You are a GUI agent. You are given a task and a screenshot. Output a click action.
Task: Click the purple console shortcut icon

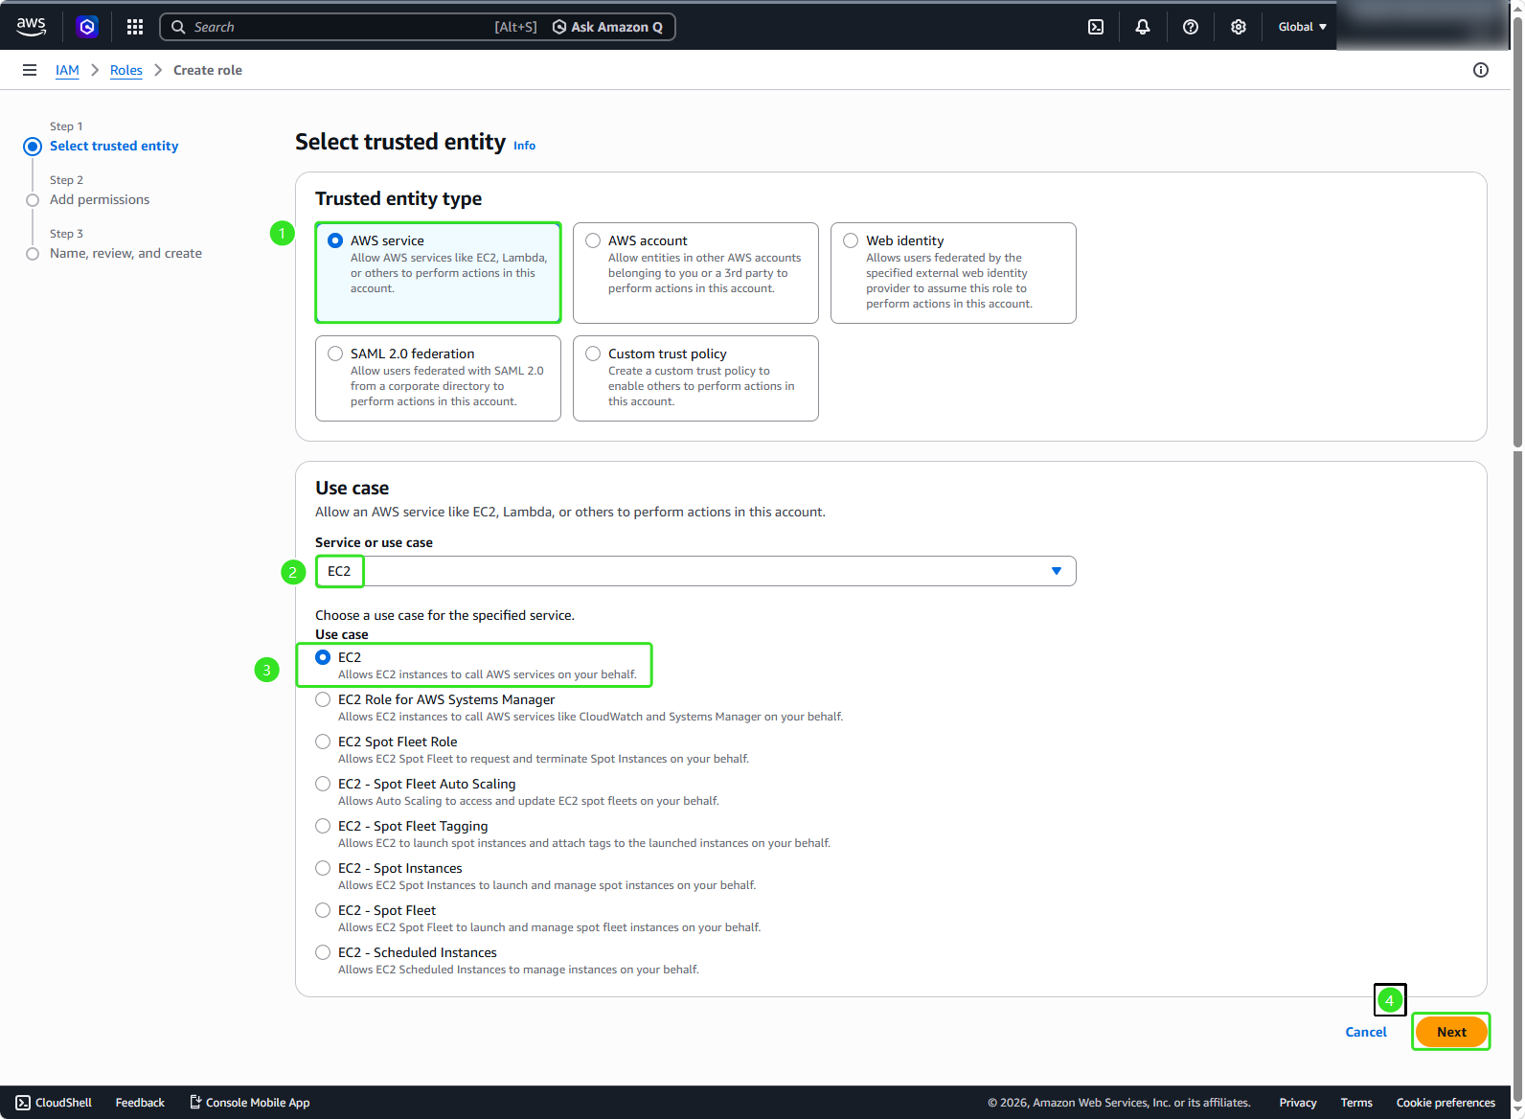coord(87,27)
